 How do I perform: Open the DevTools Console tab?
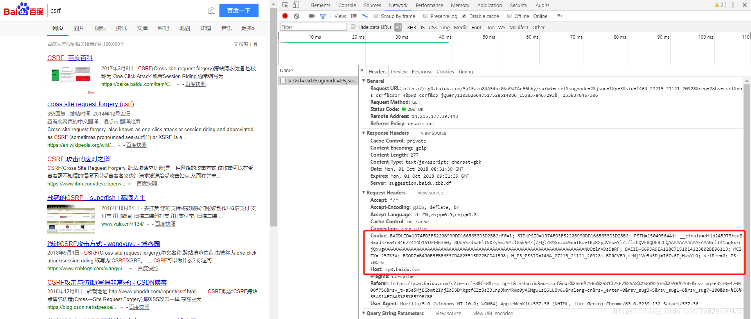click(x=347, y=5)
